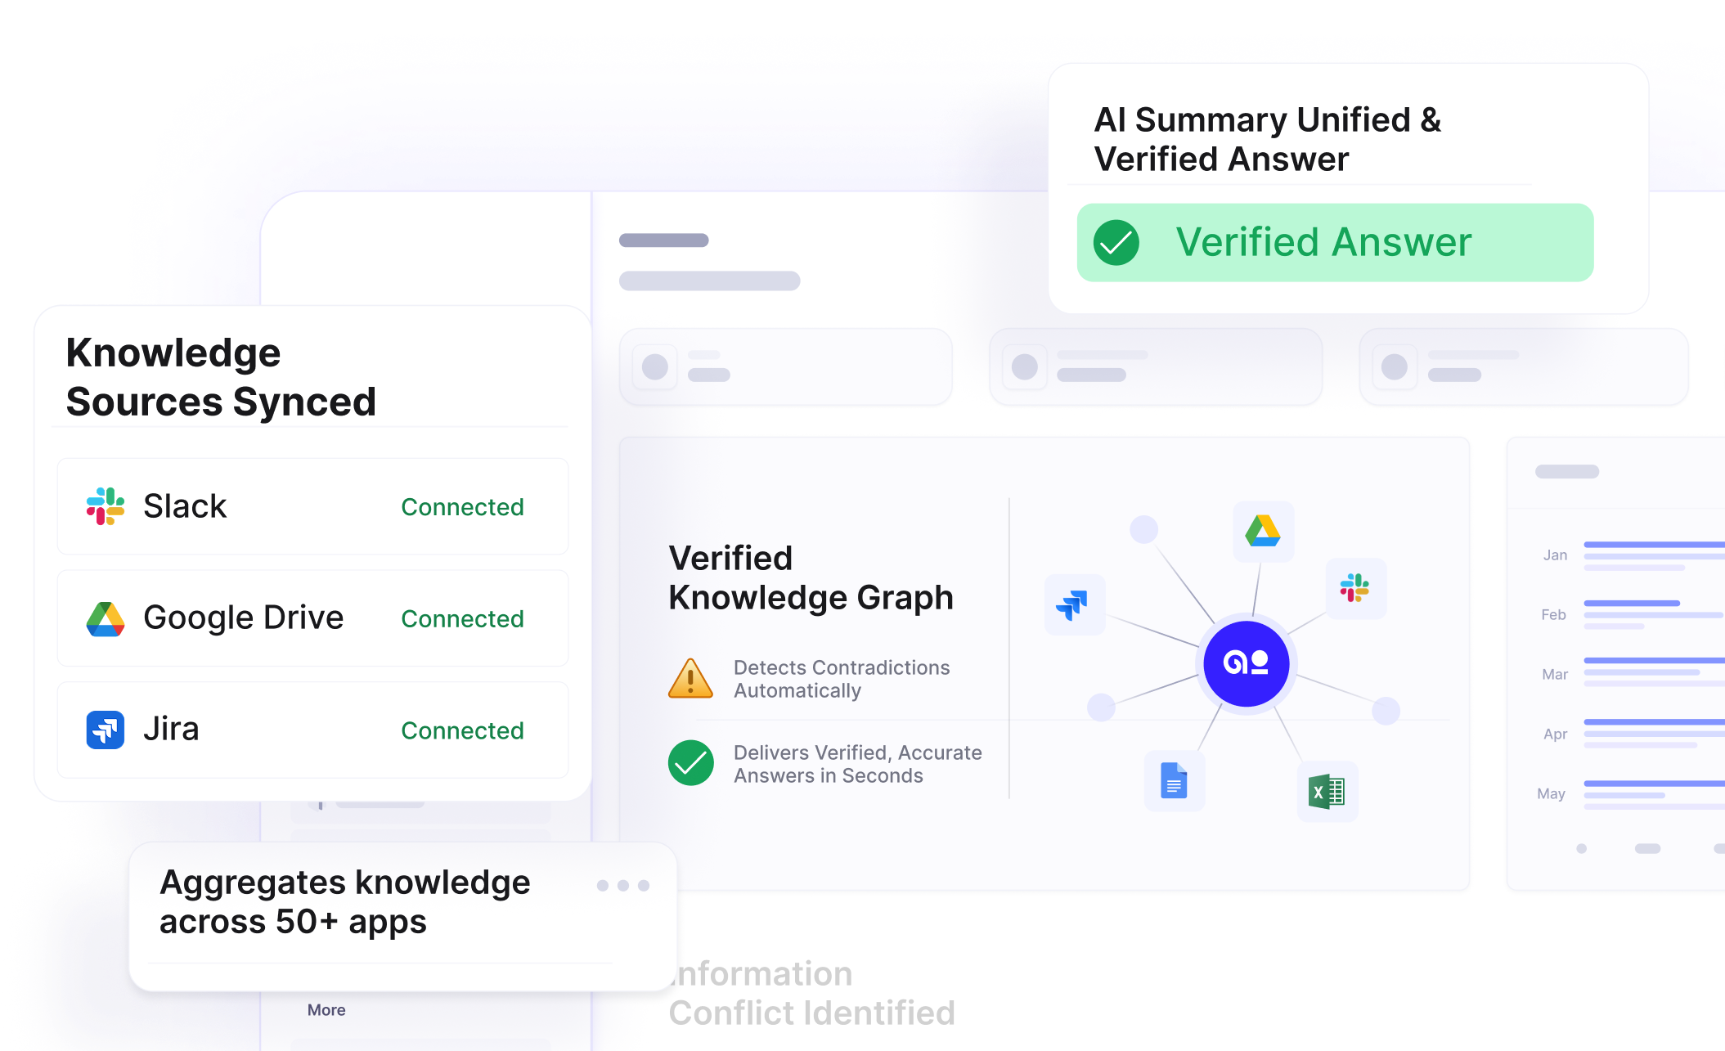Click Connected status next to Google Drive
Viewport: 1725px width, 1051px height.
(462, 619)
